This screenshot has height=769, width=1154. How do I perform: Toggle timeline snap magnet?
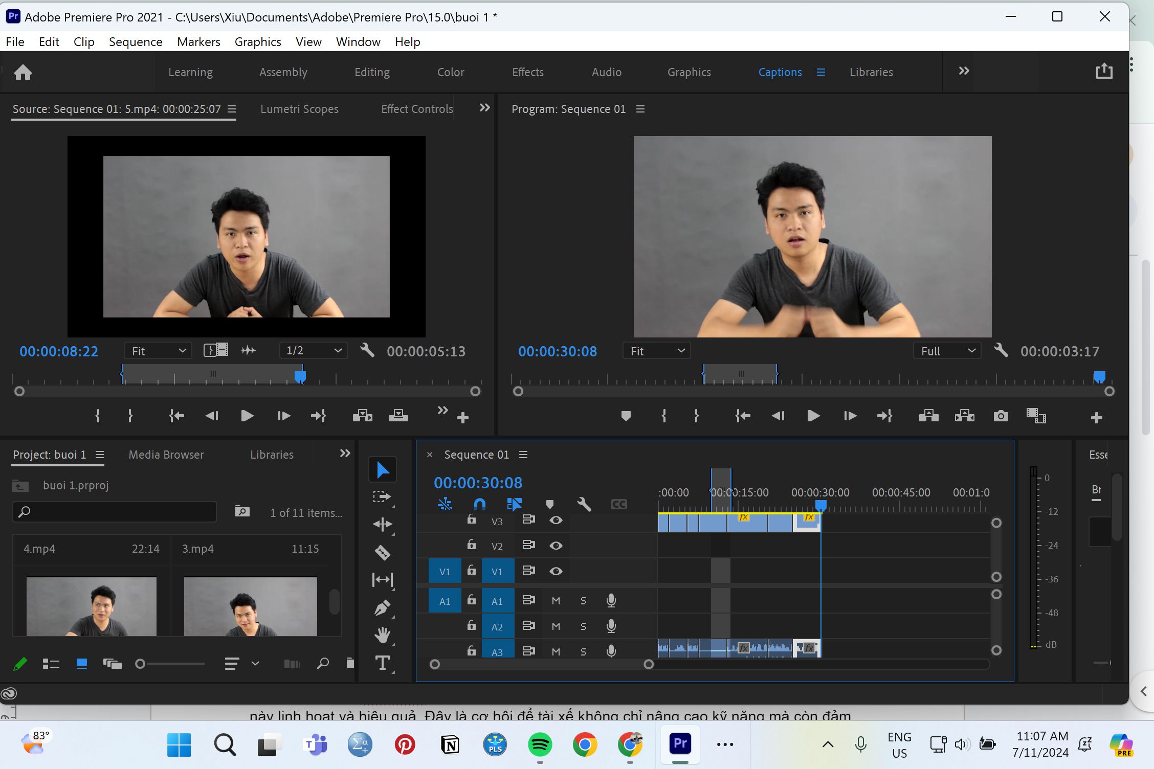[x=479, y=505]
